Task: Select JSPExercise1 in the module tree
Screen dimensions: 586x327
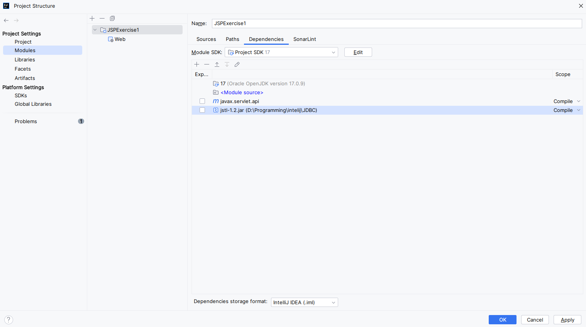Action: (137, 30)
